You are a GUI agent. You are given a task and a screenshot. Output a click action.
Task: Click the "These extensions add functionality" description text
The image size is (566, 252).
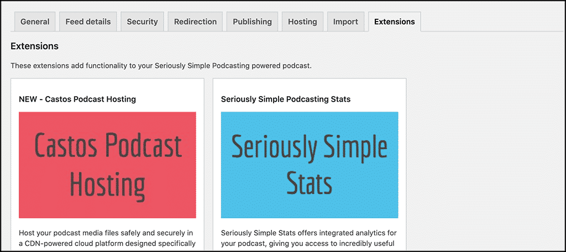click(161, 66)
